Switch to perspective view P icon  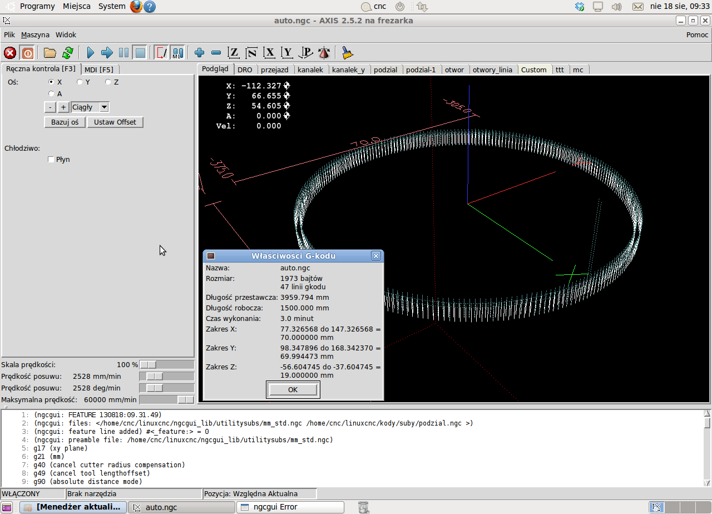click(306, 53)
